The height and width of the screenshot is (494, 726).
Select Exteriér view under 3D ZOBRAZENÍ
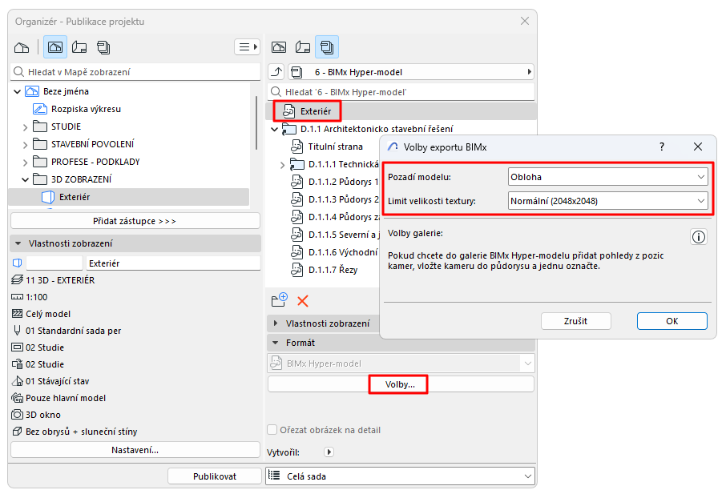point(129,197)
